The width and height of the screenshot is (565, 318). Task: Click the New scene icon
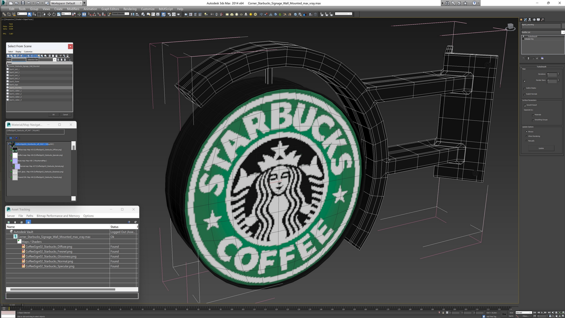[11, 3]
